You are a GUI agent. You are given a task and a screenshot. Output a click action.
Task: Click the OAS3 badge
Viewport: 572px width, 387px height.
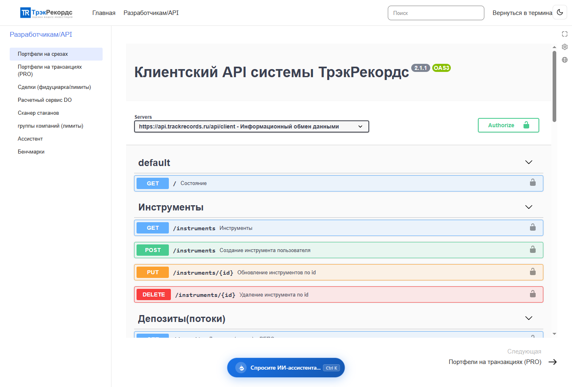(441, 68)
